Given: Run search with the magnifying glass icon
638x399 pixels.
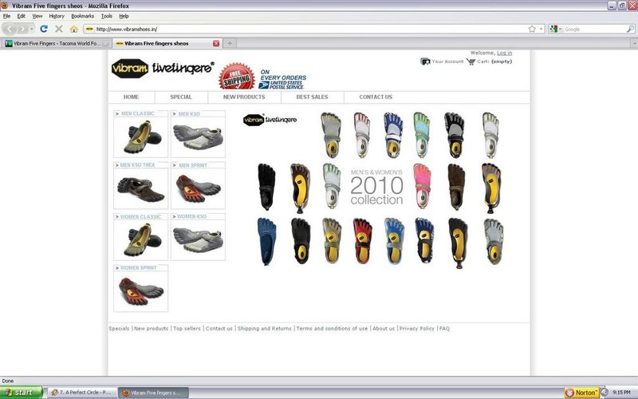Looking at the screenshot, I should 630,29.
